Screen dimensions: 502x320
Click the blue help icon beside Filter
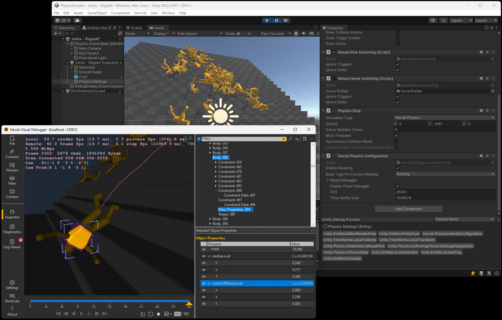pyautogui.click(x=199, y=139)
